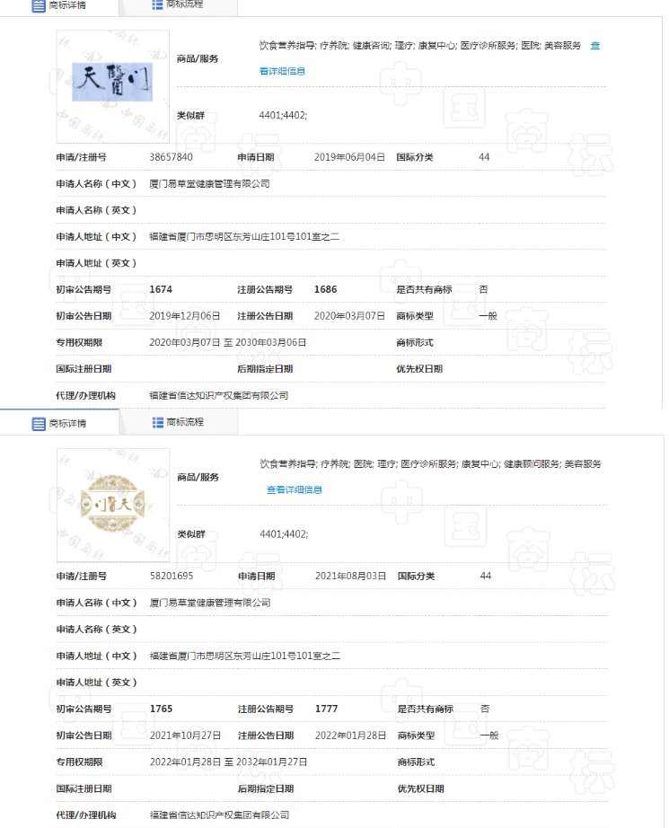The image size is (669, 828).
Task: Click application date 2021年08月03日
Action: 350,576
